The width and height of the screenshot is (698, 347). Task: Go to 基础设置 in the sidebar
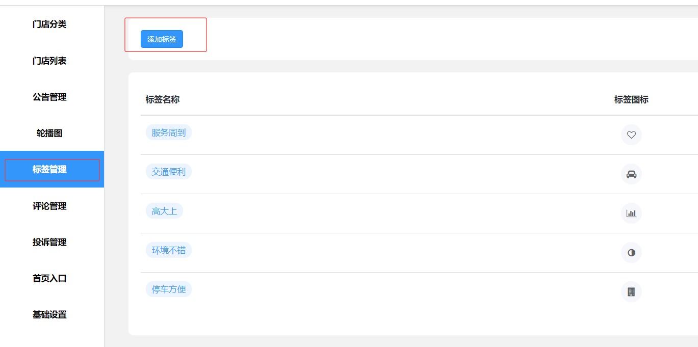(x=49, y=314)
